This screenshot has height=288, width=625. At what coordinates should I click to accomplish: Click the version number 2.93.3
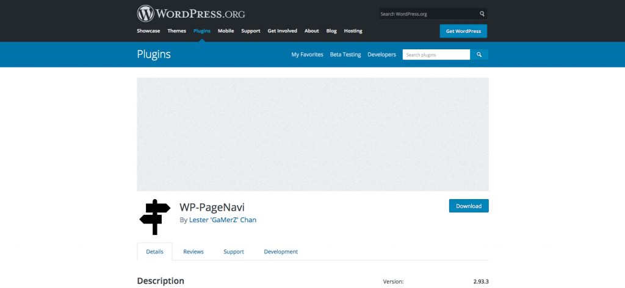pos(481,281)
